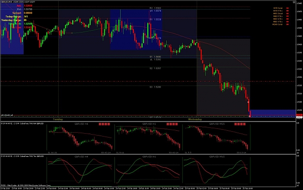Click the green 1.52590 value in the info panel

(28, 24)
